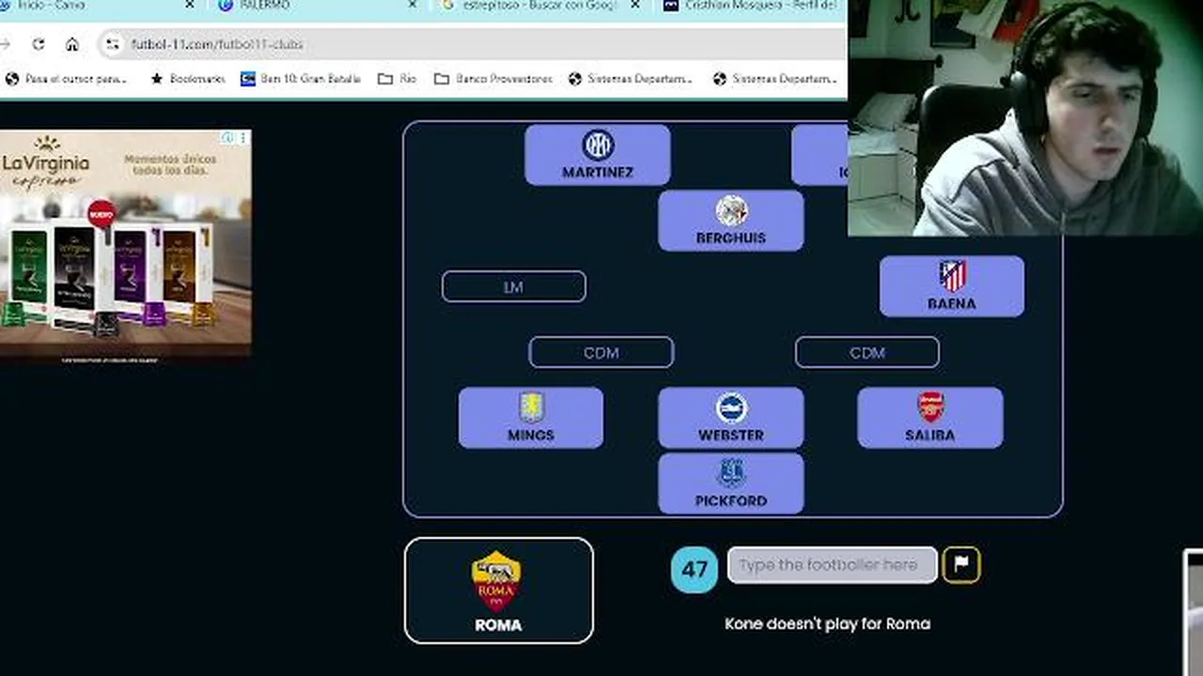Select the Webster player card
The width and height of the screenshot is (1203, 676).
pos(731,418)
